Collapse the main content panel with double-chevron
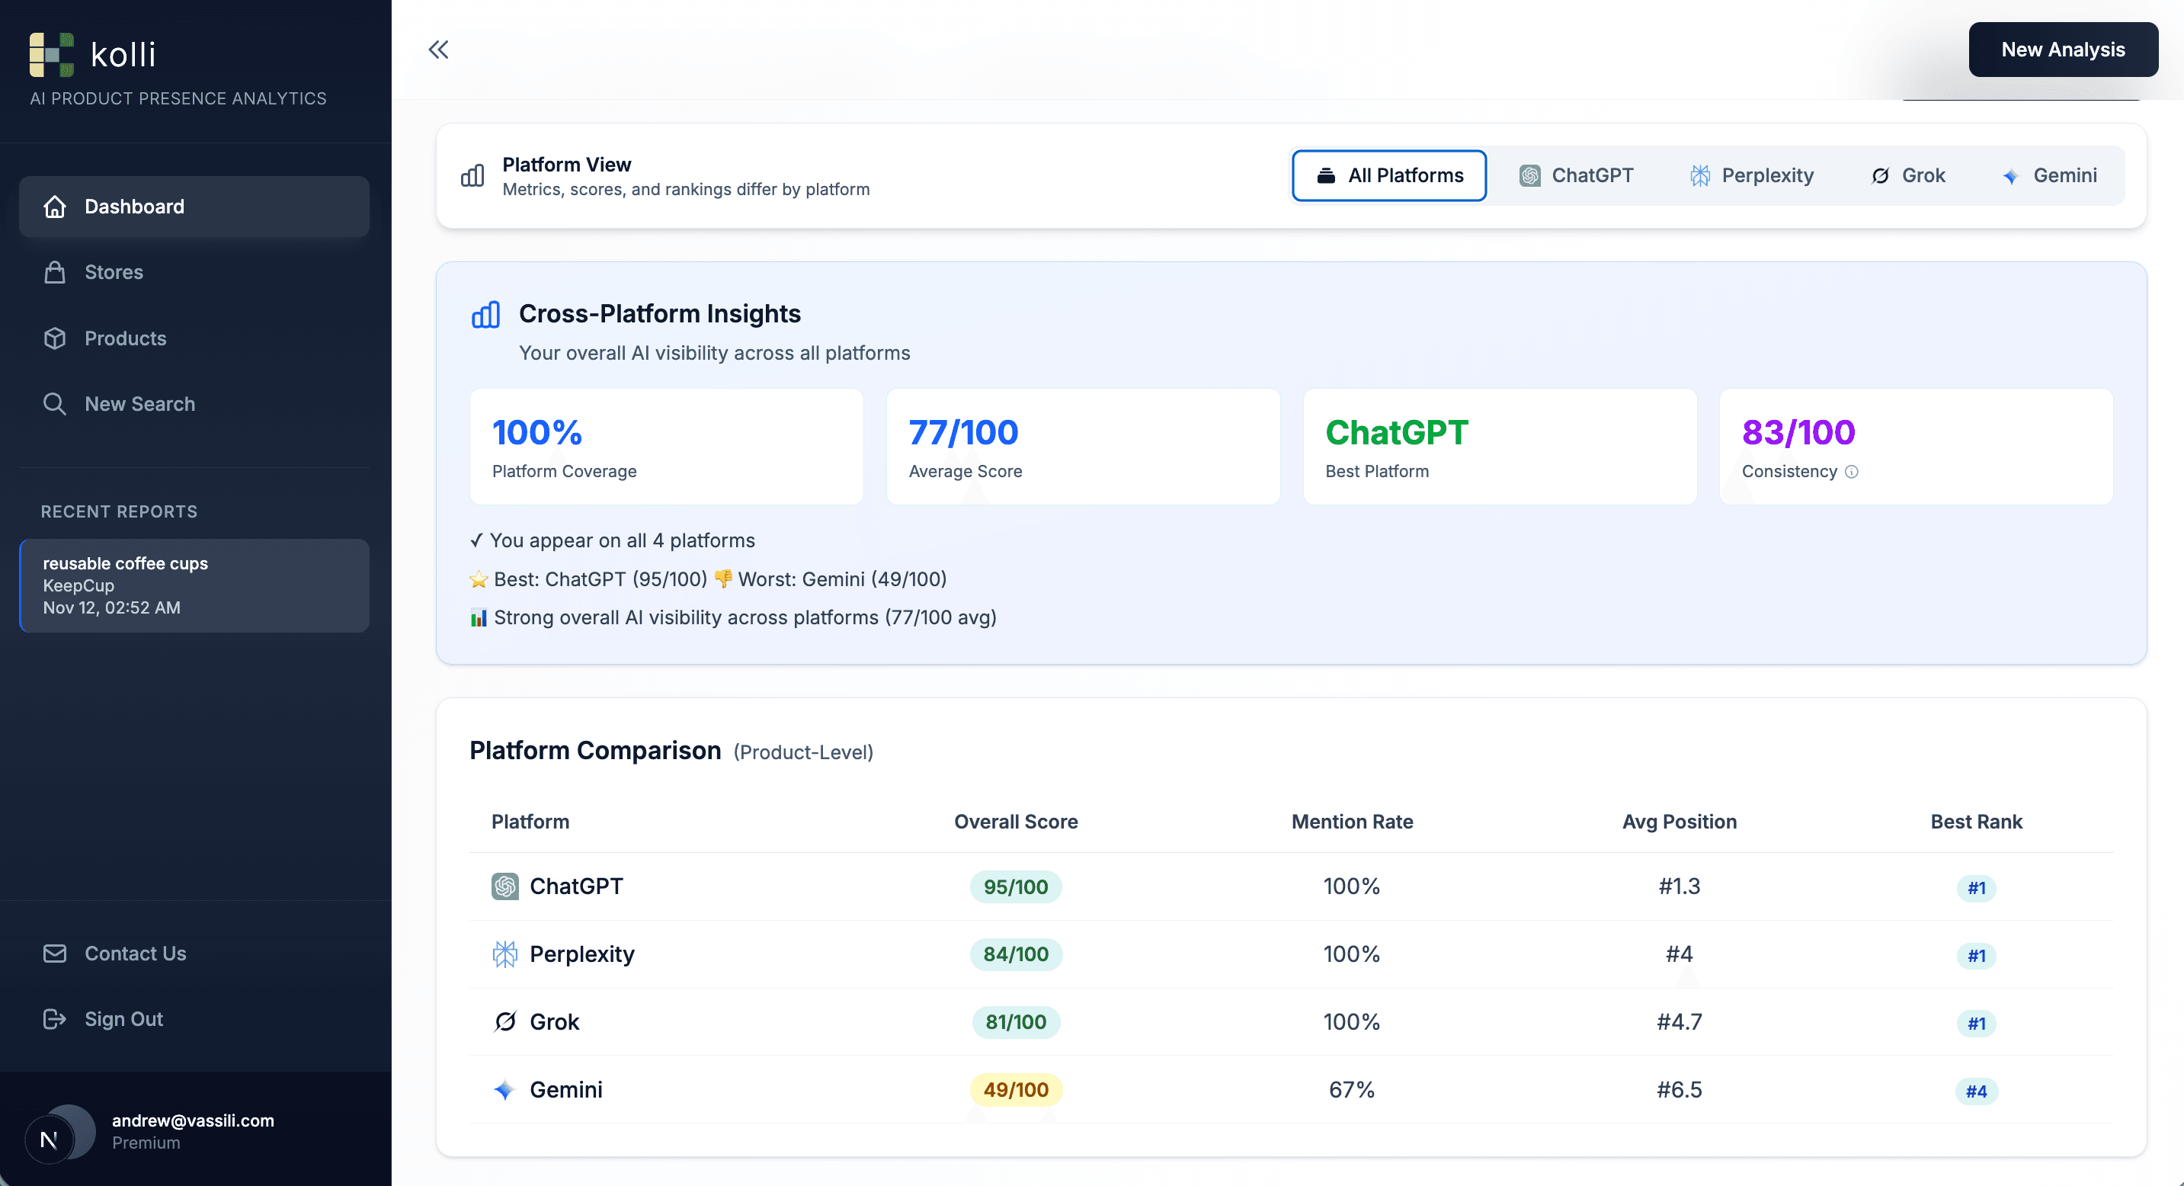2184x1186 pixels. pyautogui.click(x=438, y=50)
